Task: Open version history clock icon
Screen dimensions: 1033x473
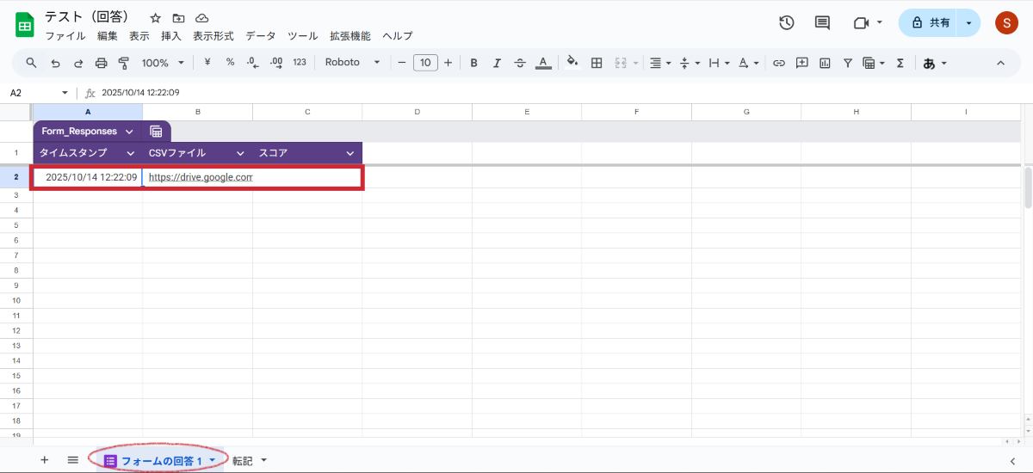Action: (x=786, y=23)
